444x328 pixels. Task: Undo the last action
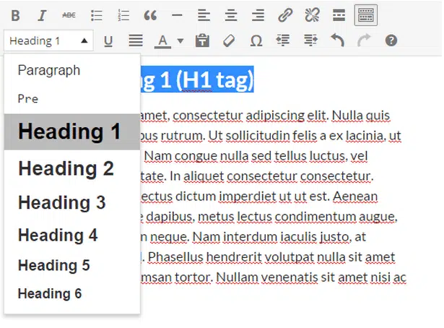coord(338,40)
